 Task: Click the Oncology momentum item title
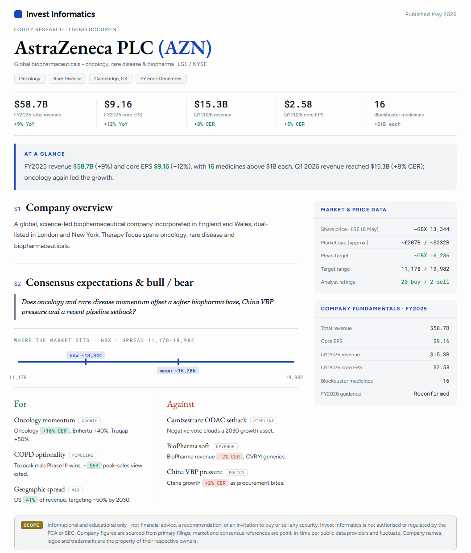click(45, 420)
